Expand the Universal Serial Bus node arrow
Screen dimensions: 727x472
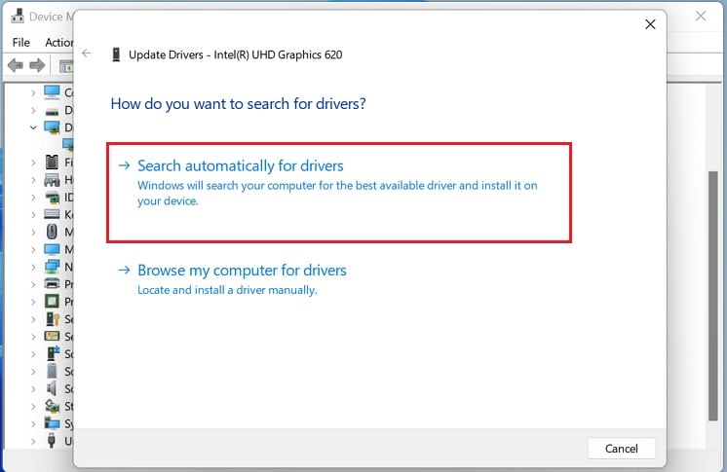point(33,441)
